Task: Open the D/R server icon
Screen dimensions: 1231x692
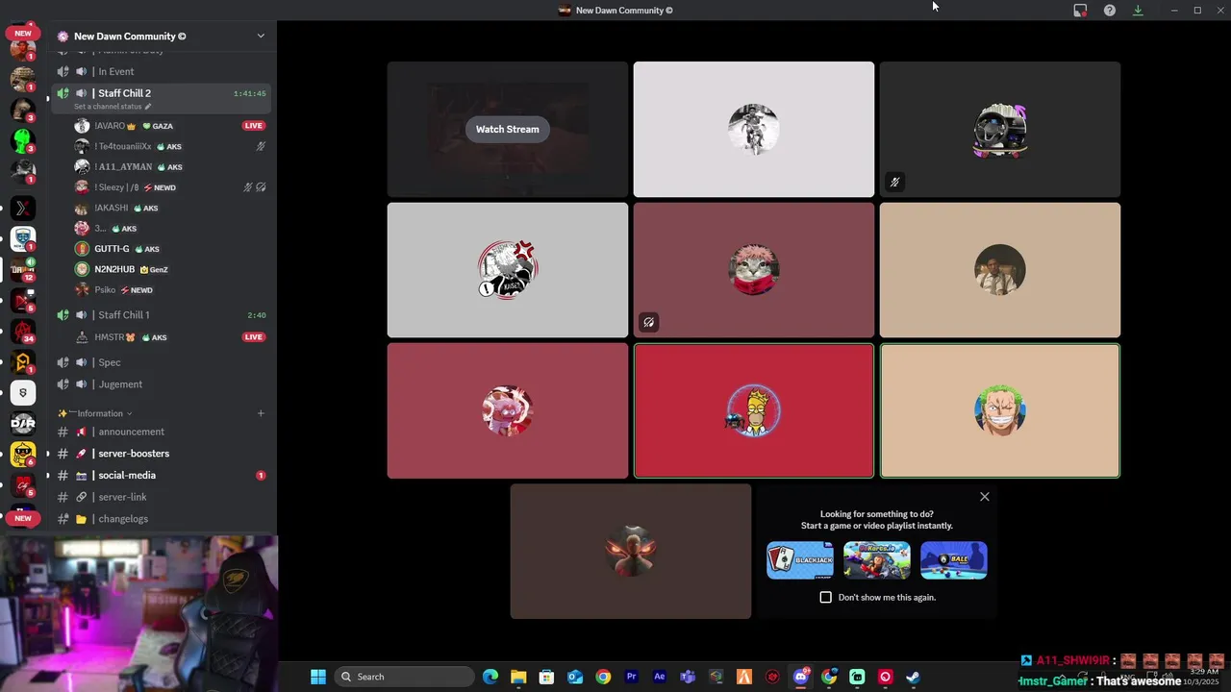Action: pos(23,423)
